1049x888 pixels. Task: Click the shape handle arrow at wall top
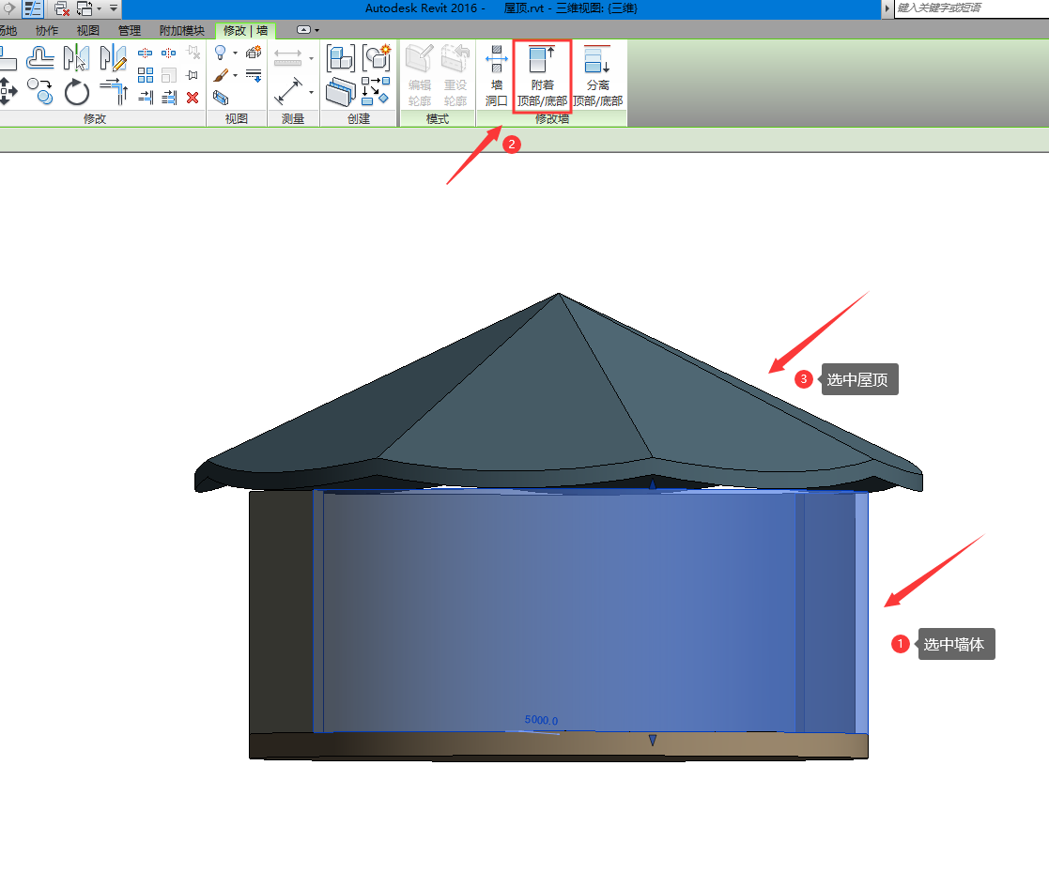tap(653, 482)
